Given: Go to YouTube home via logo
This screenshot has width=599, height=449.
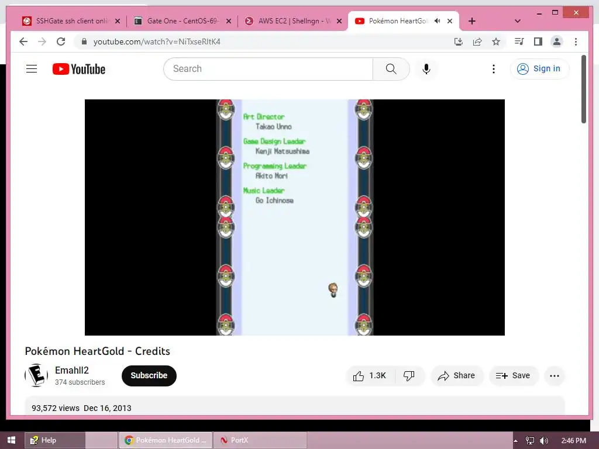Looking at the screenshot, I should 79,69.
